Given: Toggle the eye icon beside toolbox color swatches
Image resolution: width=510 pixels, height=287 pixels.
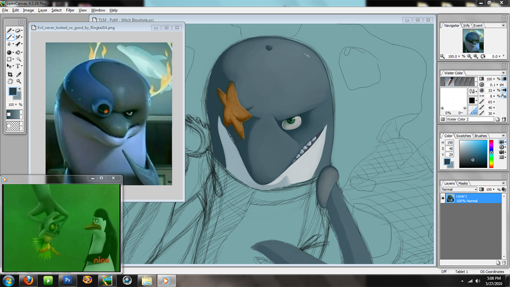Looking at the screenshot, I should tap(20, 89).
